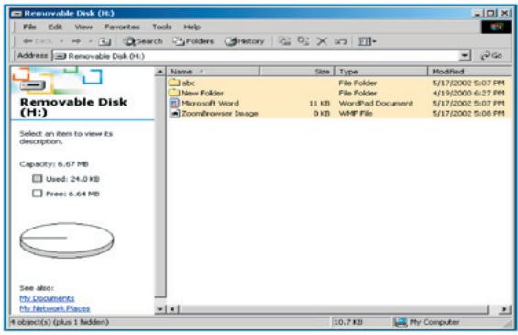Click the '4/19/2000 6:27 PM' date cell

click(x=468, y=93)
